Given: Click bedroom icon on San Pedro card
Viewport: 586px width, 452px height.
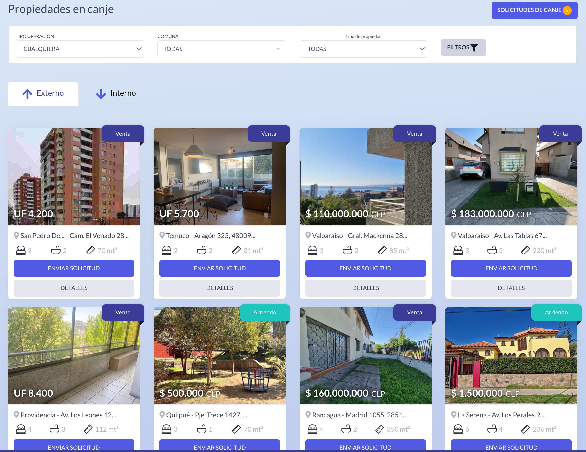Looking at the screenshot, I should point(21,250).
